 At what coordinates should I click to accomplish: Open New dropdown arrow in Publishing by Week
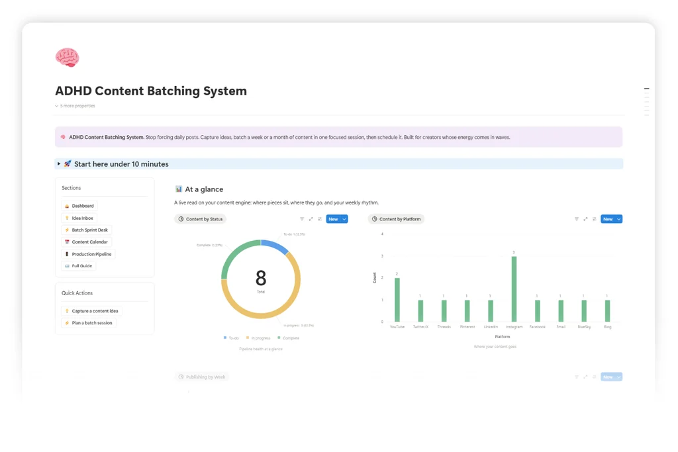[619, 377]
